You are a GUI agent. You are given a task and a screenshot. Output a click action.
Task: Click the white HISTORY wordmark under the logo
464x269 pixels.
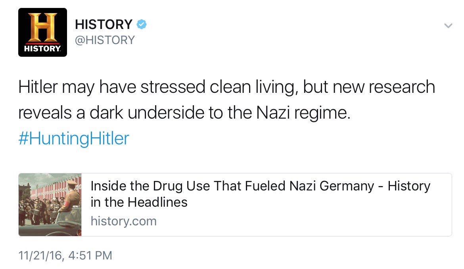tap(42, 49)
